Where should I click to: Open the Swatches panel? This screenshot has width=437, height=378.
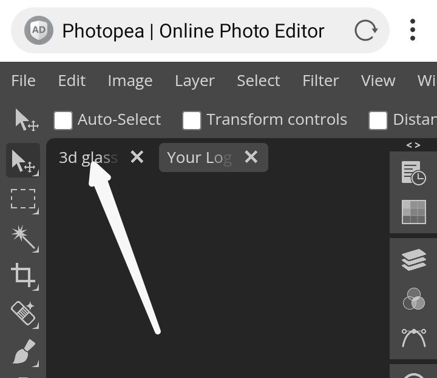pos(413,212)
